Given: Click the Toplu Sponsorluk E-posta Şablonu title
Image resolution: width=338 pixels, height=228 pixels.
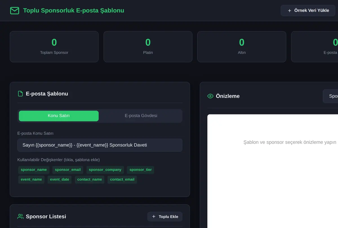Looking at the screenshot, I should tap(74, 11).
